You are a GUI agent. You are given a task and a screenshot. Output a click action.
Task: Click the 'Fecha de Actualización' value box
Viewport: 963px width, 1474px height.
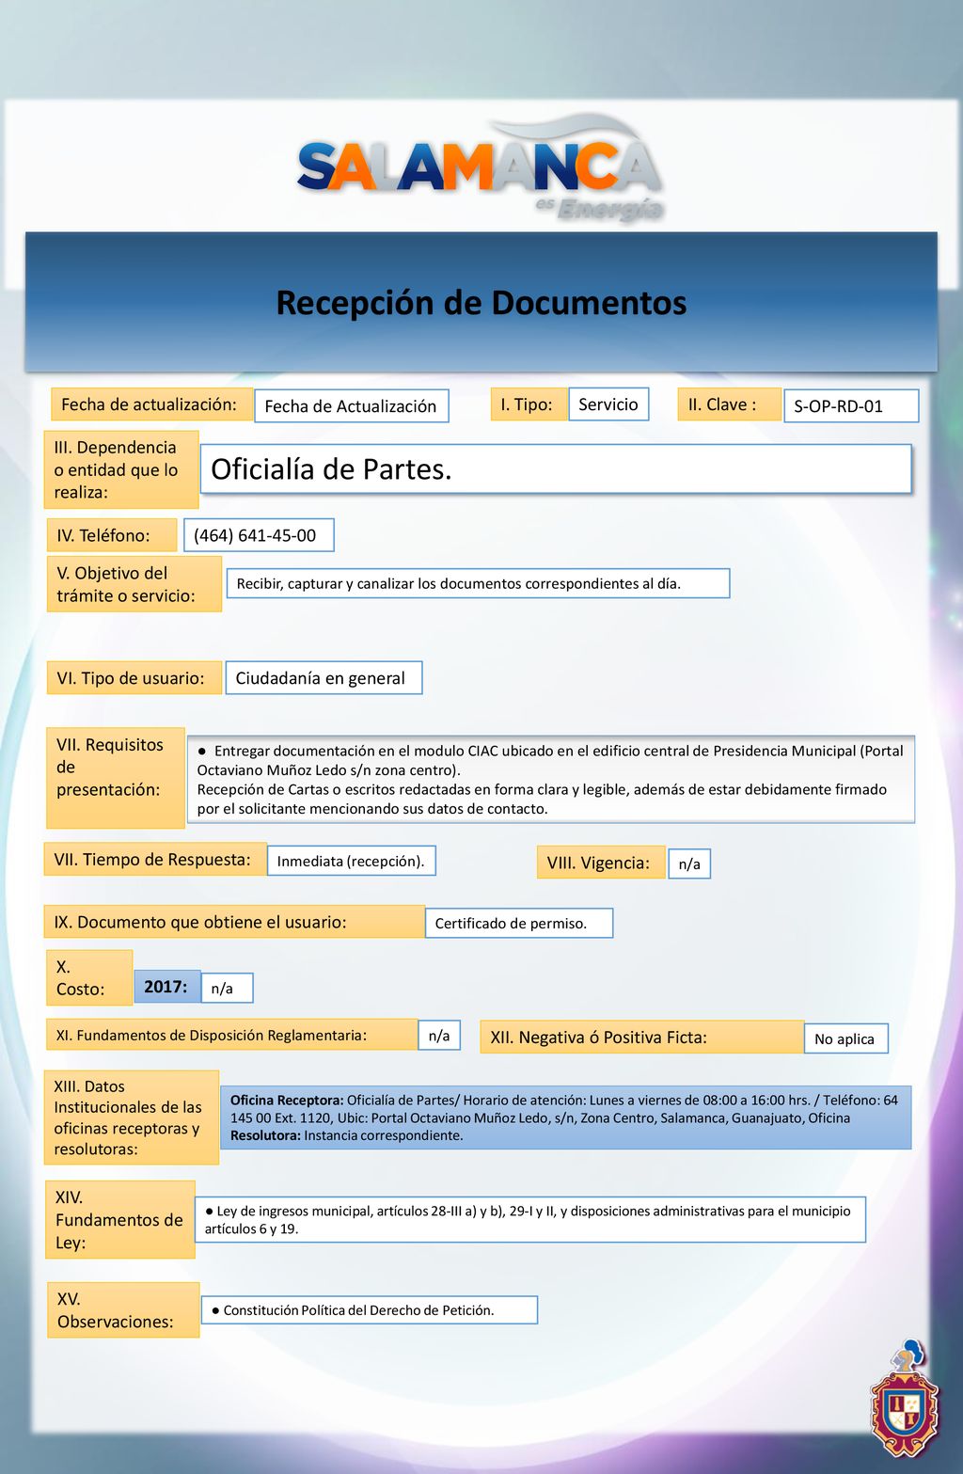pyautogui.click(x=351, y=406)
